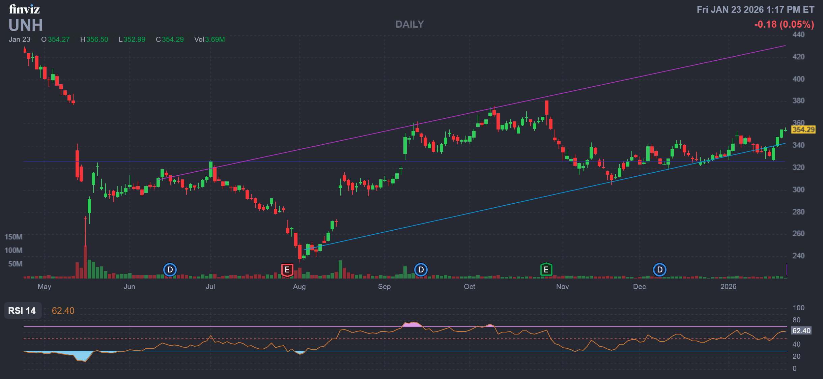Select the UNH ticker symbol
823x379 pixels.
tap(26, 25)
